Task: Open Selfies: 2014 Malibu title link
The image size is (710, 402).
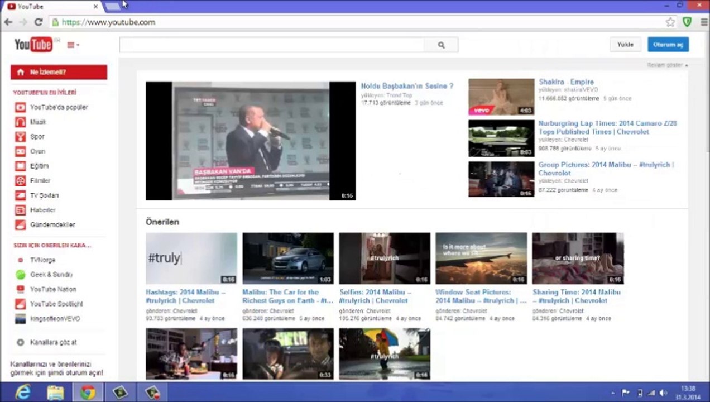Action: tap(375, 296)
